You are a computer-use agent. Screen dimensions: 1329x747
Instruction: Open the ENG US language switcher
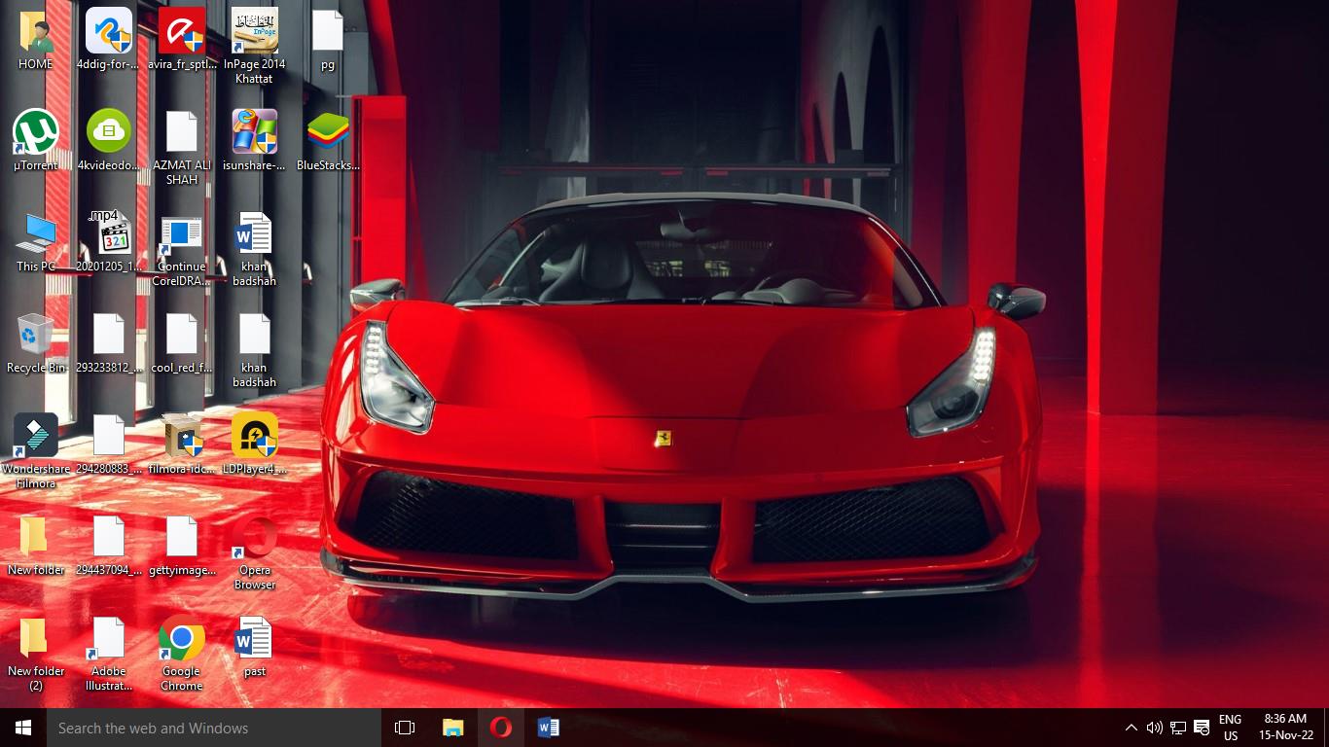(x=1231, y=728)
